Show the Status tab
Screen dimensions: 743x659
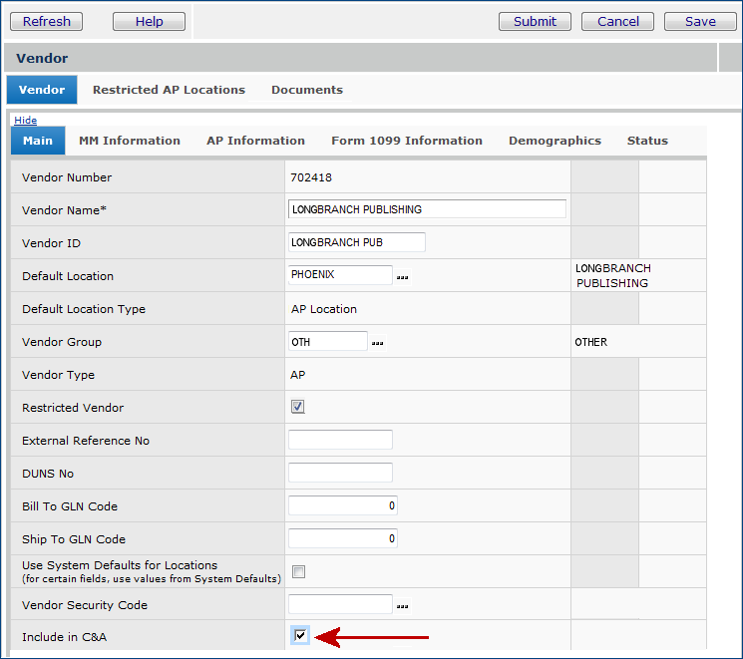647,141
